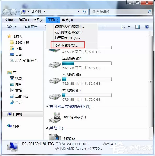Click the 系统属性 toolbar button
Viewport: 155px width, 156px height.
(x=31, y=27)
